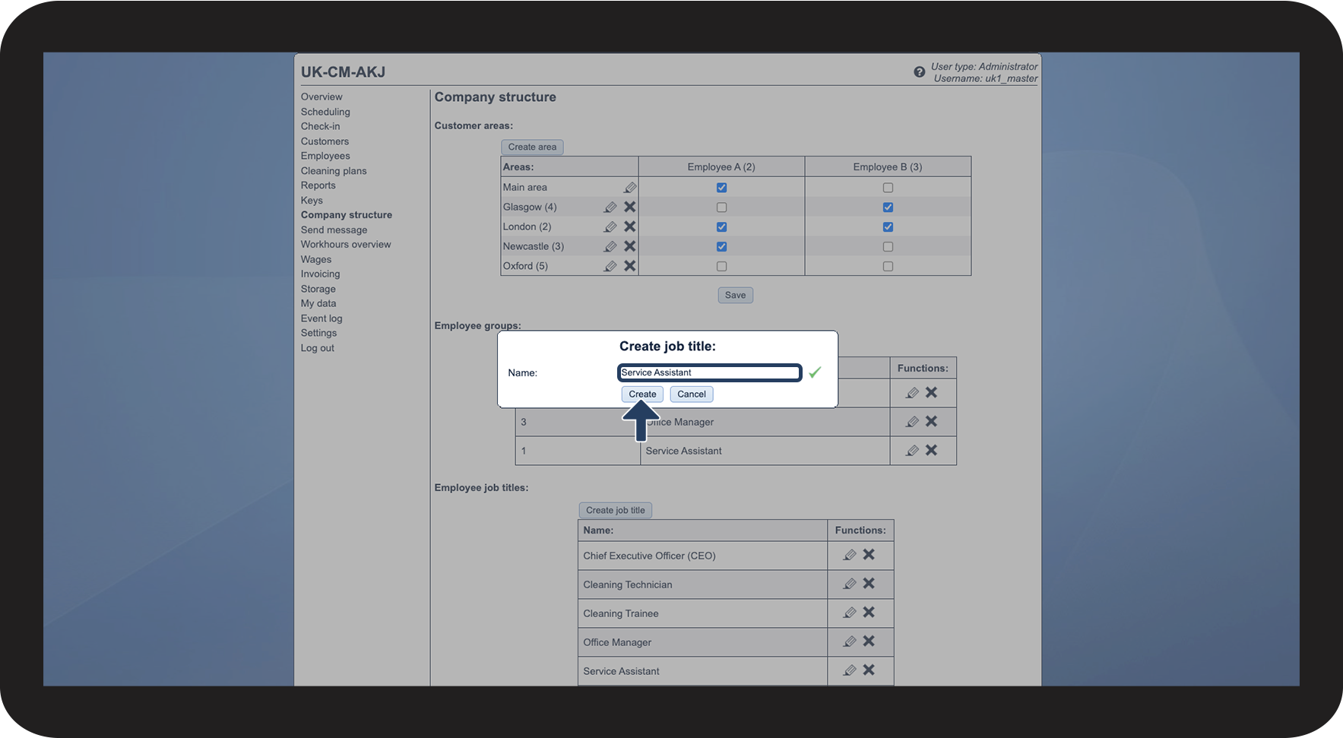Check Glasgow for Employee A
1343x738 pixels.
721,207
